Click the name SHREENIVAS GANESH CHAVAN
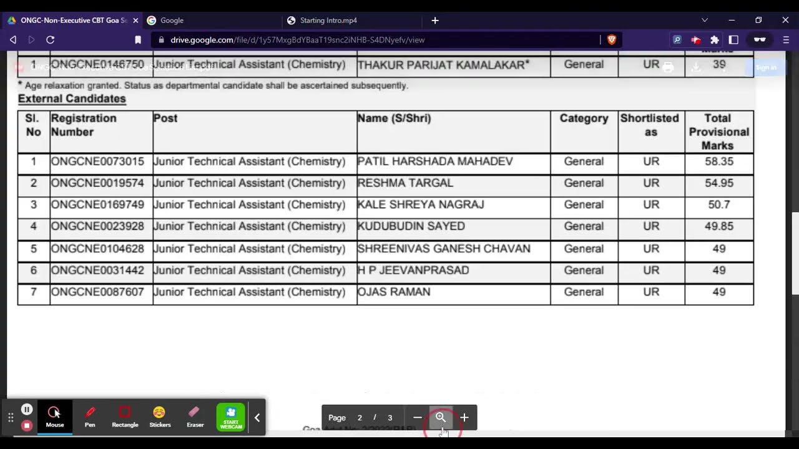The width and height of the screenshot is (799, 449). pos(444,249)
